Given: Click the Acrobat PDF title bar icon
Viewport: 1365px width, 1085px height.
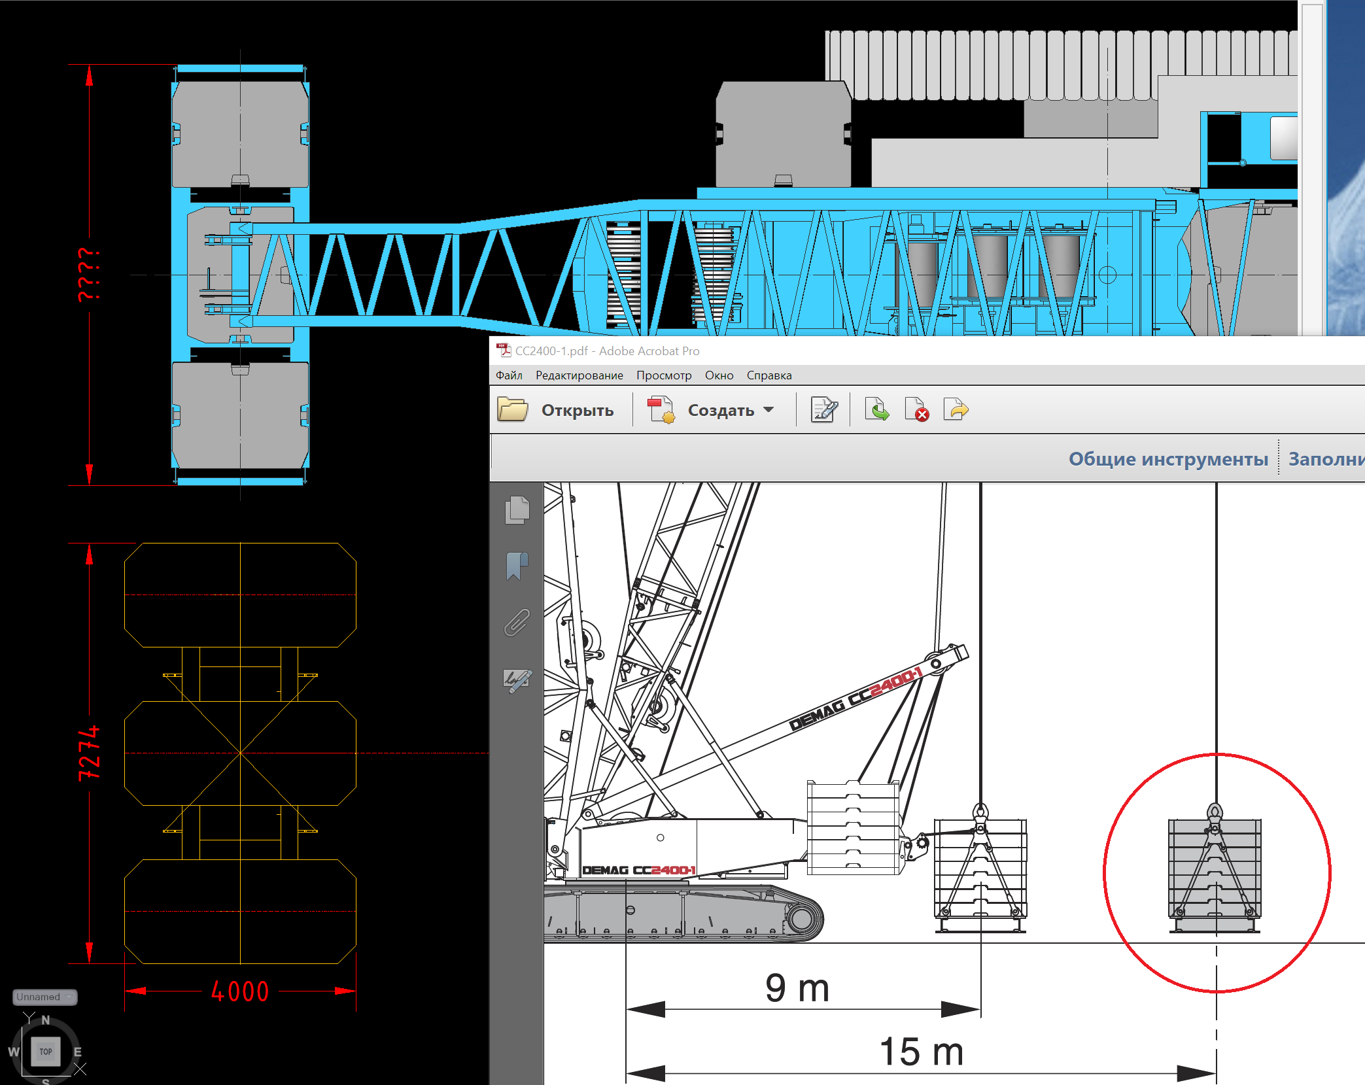Looking at the screenshot, I should coord(503,351).
